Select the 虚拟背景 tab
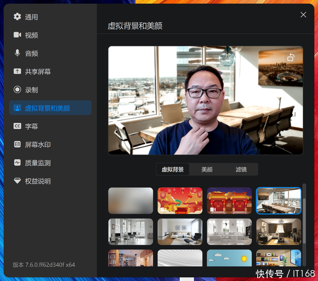318x281 pixels. [x=173, y=170]
